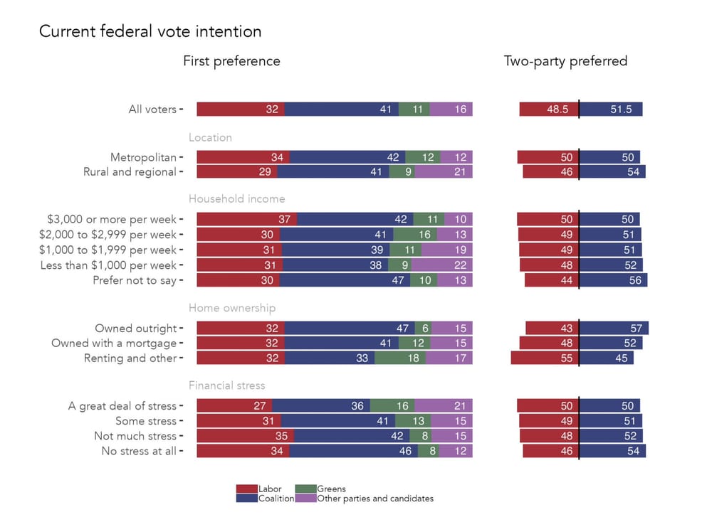This screenshot has width=712, height=527.
Task: Select the 'All voters' row label
Action: tap(152, 110)
